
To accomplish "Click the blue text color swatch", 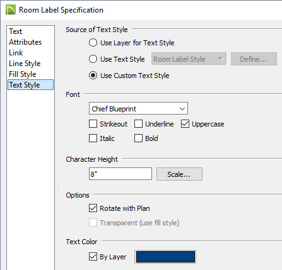I will [x=165, y=257].
